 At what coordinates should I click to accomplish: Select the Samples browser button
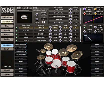point(7,49)
